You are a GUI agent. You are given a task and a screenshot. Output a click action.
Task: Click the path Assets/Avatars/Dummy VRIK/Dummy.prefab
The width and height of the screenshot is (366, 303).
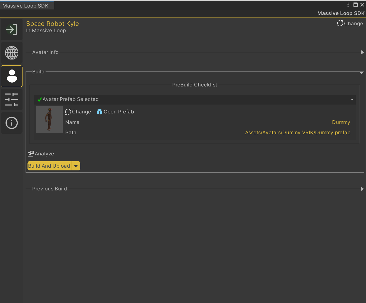pyautogui.click(x=298, y=133)
